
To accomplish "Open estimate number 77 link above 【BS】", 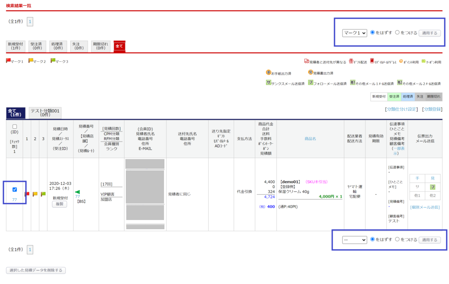I will (77, 196).
